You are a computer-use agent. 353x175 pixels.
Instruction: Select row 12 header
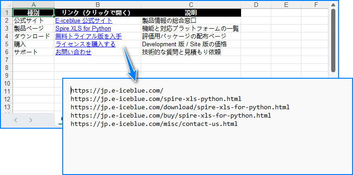(7, 99)
